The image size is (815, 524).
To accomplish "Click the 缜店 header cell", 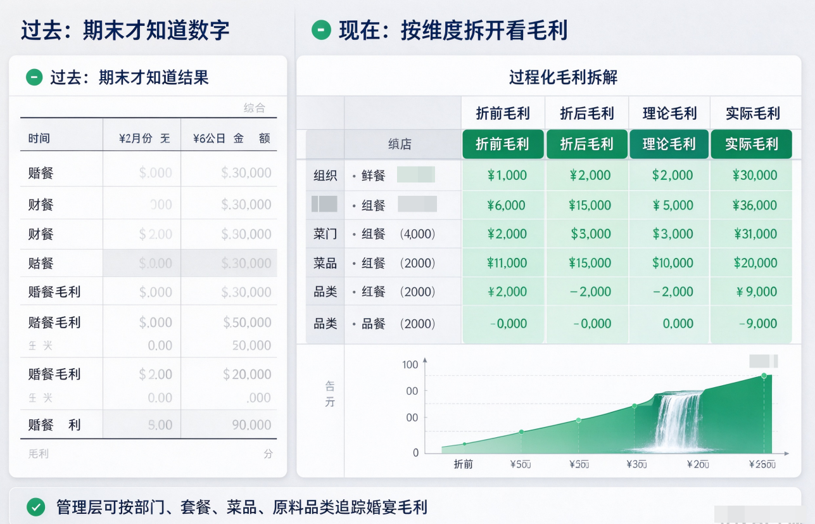I will coord(400,144).
